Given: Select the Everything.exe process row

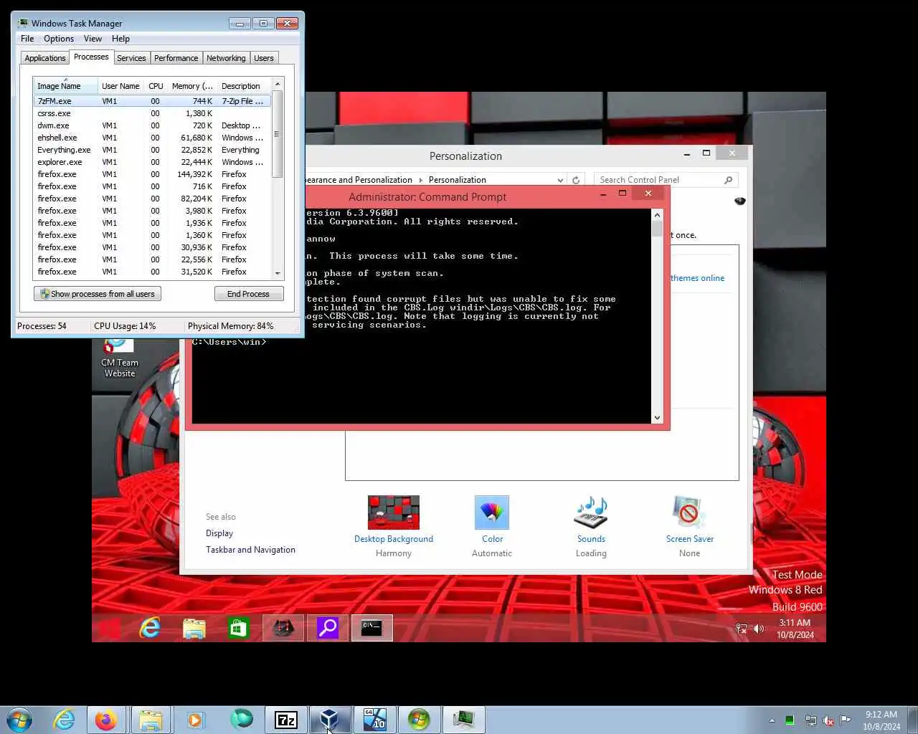Looking at the screenshot, I should click(152, 150).
